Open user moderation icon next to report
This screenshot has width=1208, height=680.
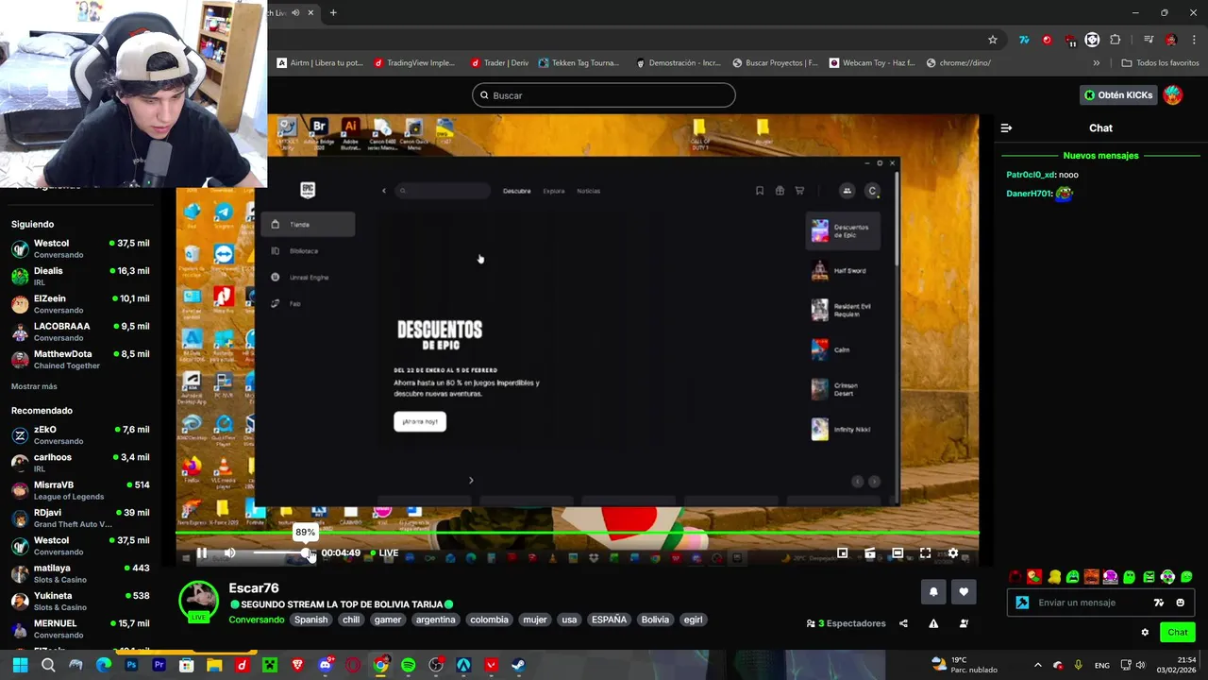(964, 623)
